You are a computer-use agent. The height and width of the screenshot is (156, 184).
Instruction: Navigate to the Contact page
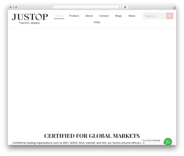point(104,16)
